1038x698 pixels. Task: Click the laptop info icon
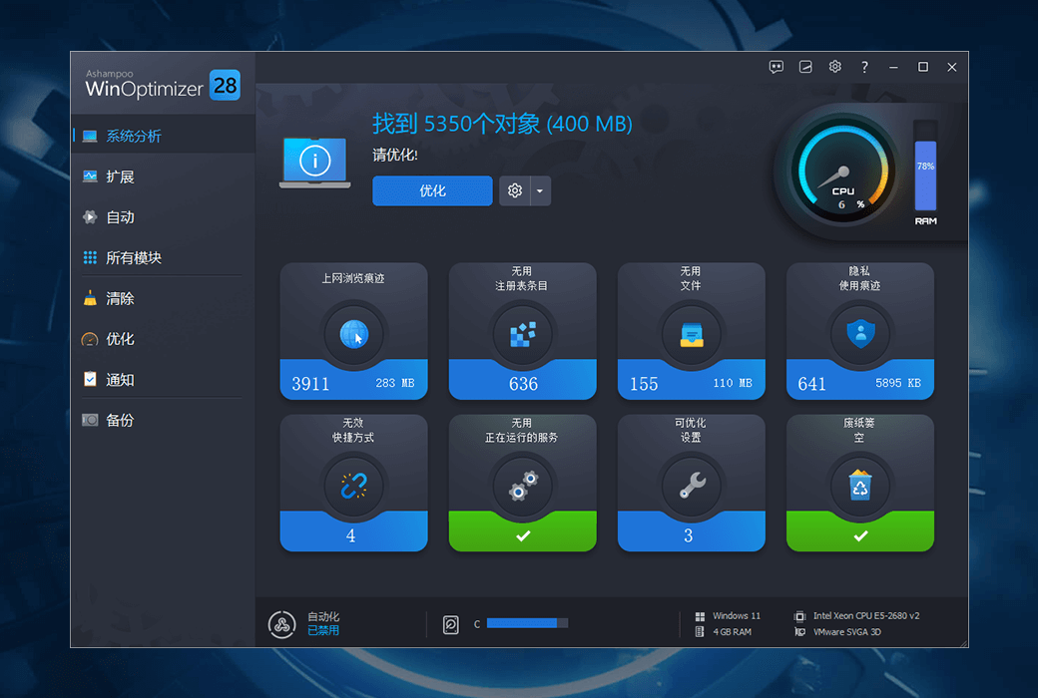click(315, 163)
